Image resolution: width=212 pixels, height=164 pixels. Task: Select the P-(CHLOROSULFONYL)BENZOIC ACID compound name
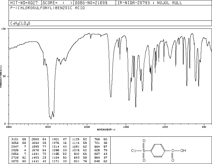48,8
